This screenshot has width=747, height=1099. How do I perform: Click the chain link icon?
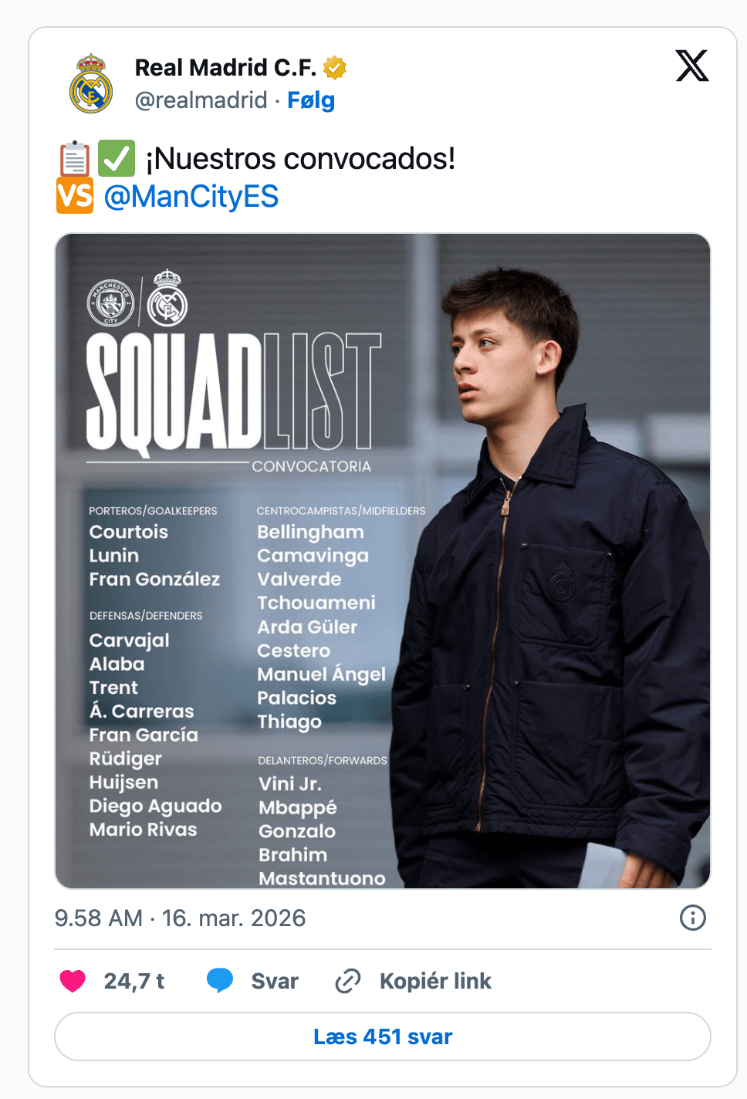point(348,981)
